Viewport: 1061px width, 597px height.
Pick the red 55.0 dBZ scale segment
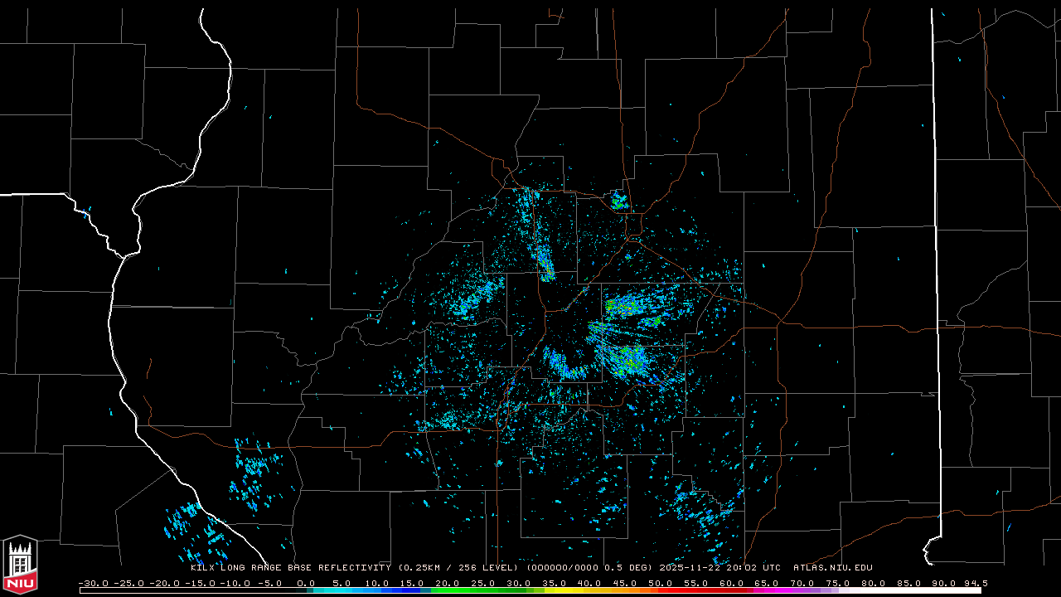point(695,590)
